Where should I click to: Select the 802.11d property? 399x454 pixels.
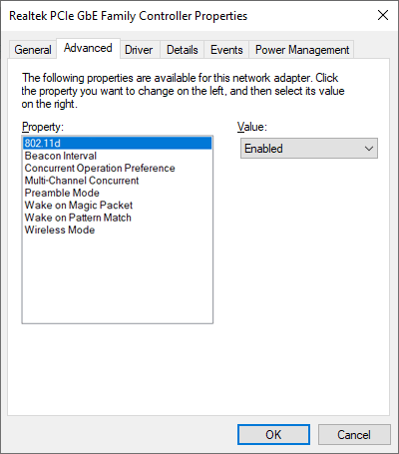(x=118, y=143)
